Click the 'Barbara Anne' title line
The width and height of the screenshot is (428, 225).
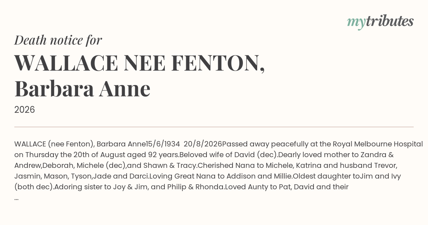[82, 89]
